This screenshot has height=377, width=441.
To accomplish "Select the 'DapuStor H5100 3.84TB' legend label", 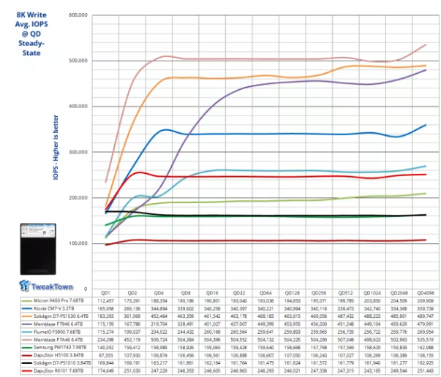I will click(x=59, y=355).
